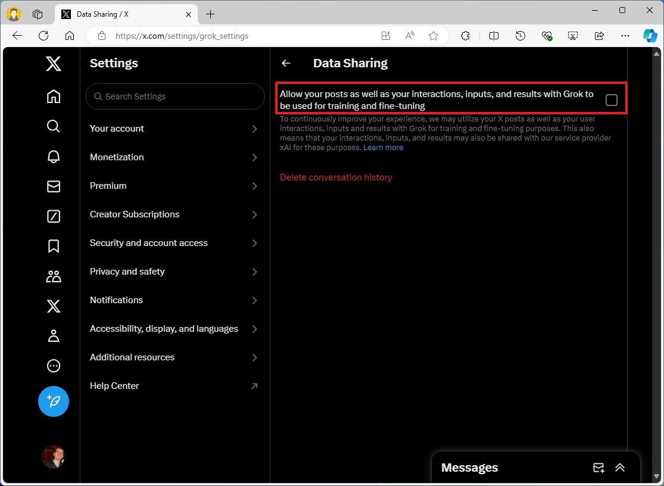
Task: Expand the Privacy and safety section
Action: tap(174, 272)
